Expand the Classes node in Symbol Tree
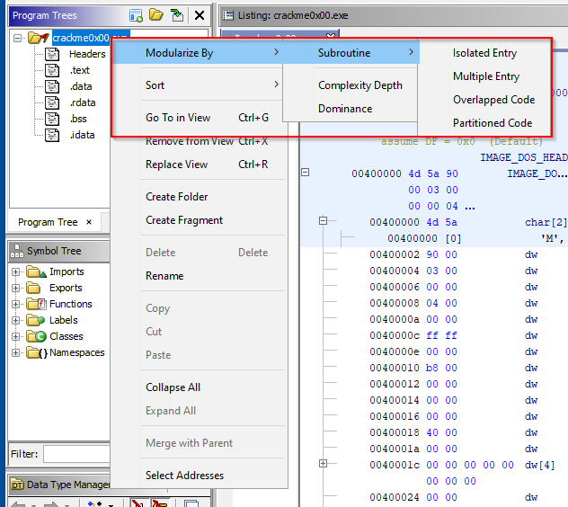 [15, 337]
